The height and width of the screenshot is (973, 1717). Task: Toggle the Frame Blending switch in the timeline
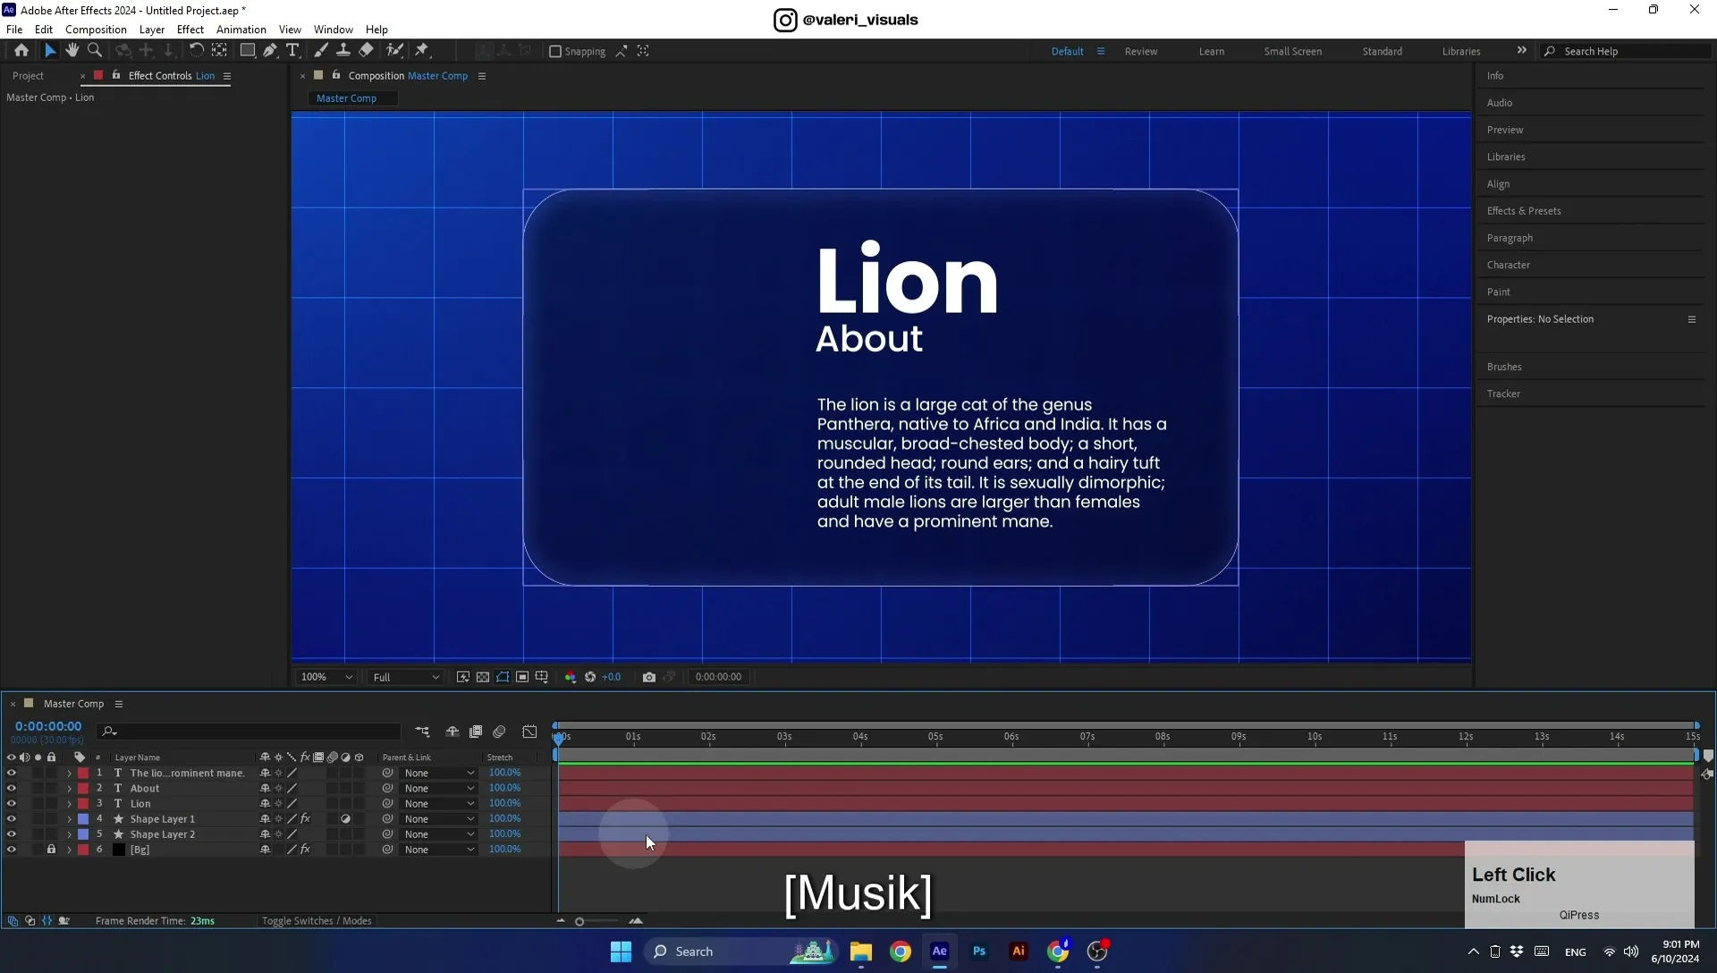point(476,732)
